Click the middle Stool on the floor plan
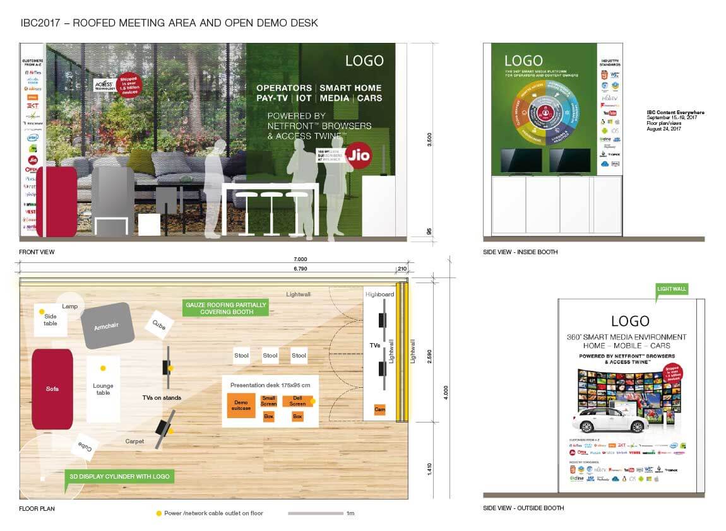 270,356
